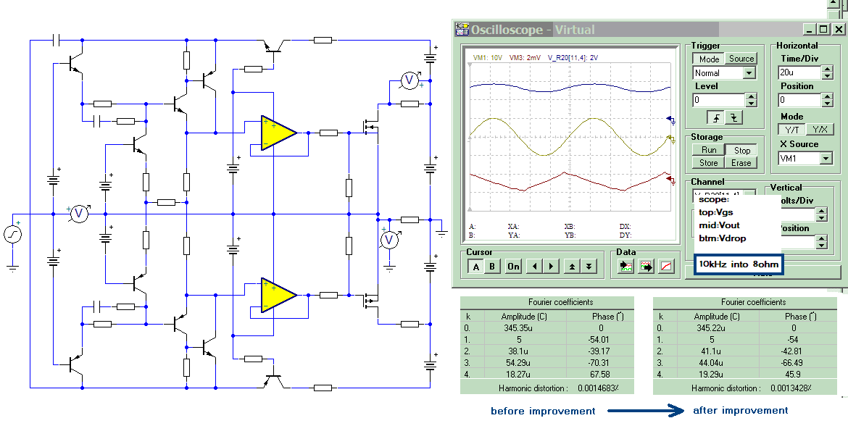The image size is (848, 426).
Task: Click the Oscilloscope window title icon
Action: coord(462,29)
